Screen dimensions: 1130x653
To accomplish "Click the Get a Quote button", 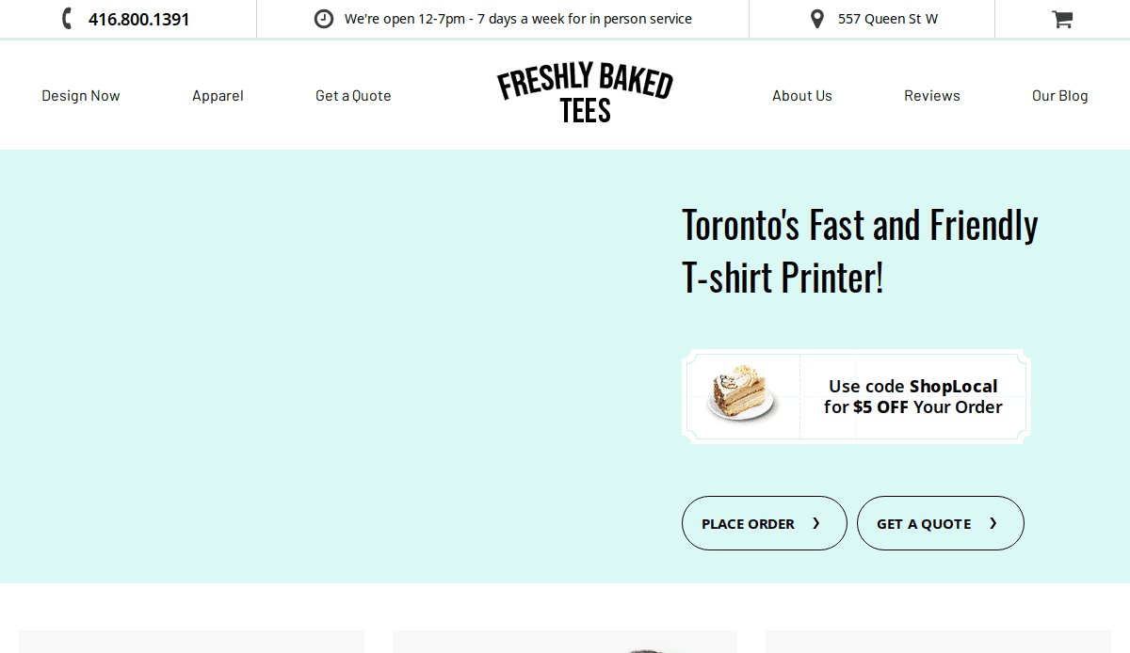I will pos(940,523).
